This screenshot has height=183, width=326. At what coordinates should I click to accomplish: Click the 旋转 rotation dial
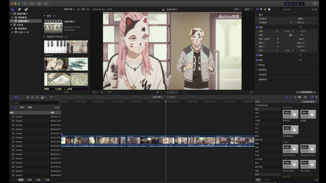coord(290,35)
